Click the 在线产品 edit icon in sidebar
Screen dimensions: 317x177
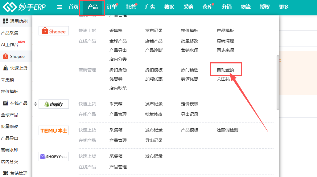(x=6, y=103)
